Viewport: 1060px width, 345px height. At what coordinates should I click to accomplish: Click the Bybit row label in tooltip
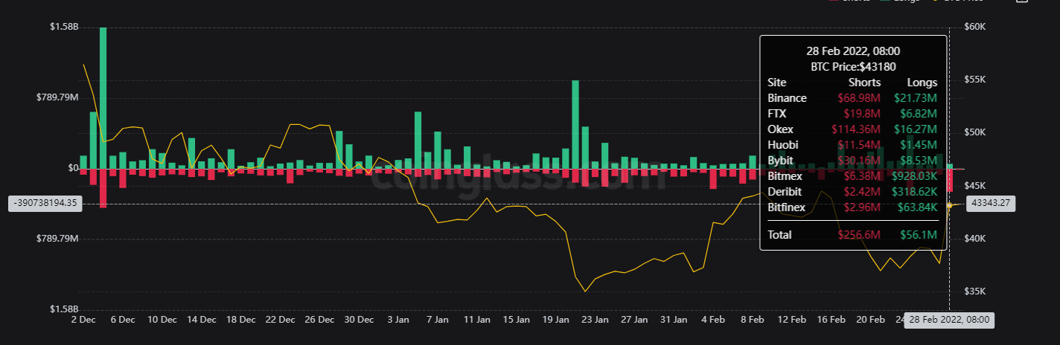[x=780, y=161]
